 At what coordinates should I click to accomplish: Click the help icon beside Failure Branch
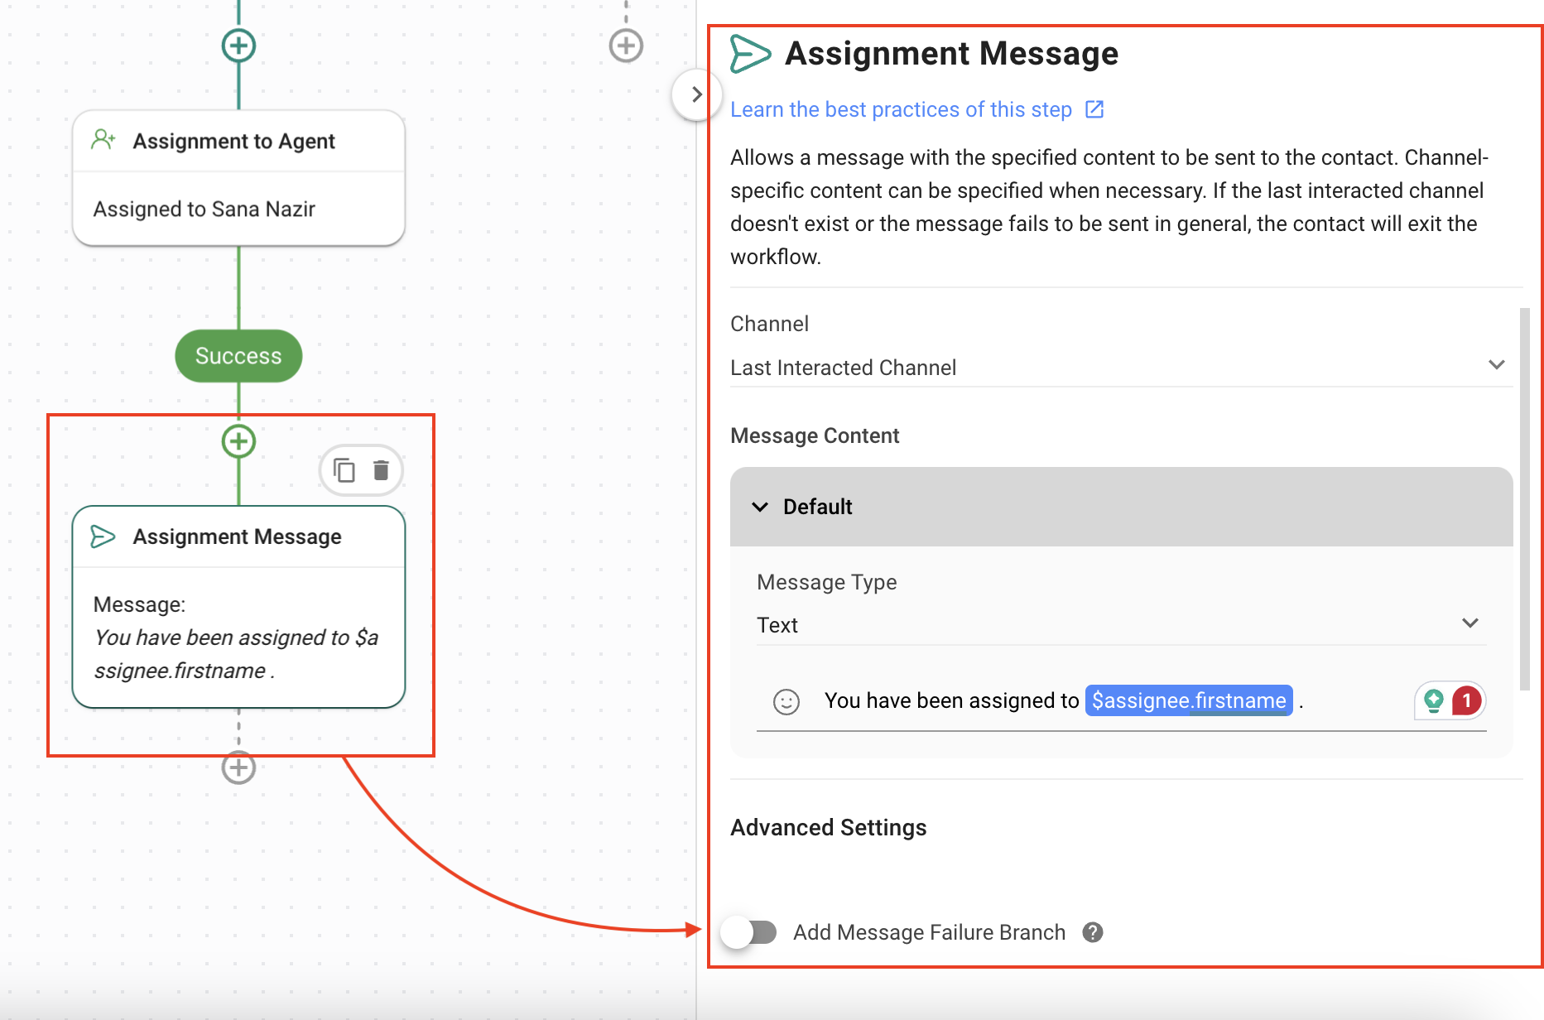tap(1093, 932)
